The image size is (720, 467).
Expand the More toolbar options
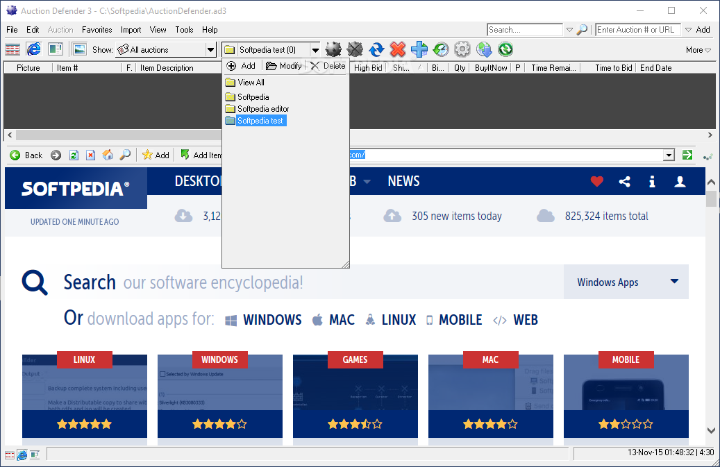pos(698,50)
